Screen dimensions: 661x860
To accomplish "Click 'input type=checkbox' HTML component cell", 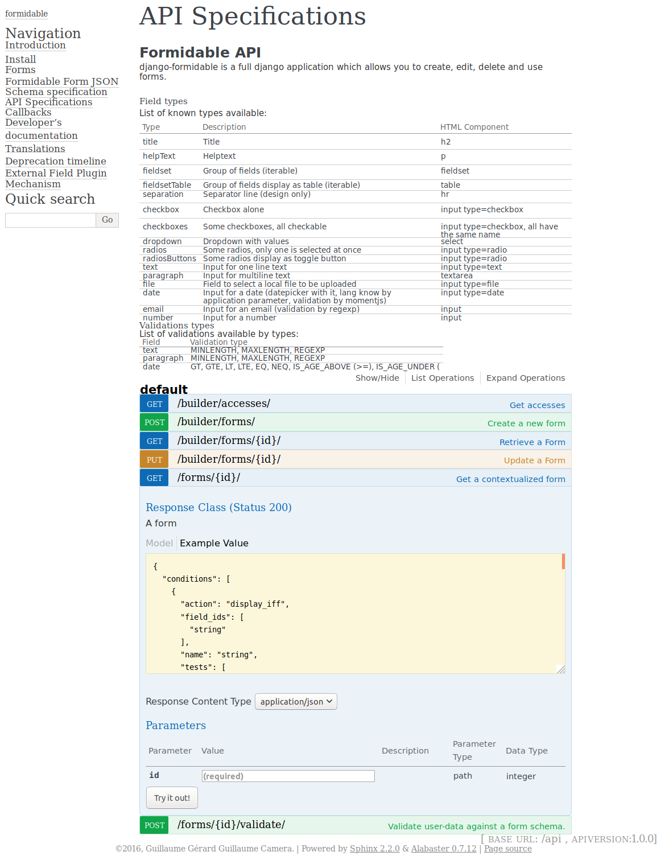I will point(482,209).
